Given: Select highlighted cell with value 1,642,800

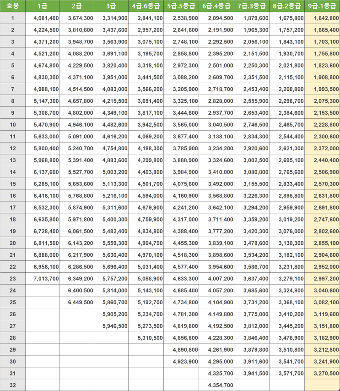Looking at the screenshot, I should click(x=322, y=18).
